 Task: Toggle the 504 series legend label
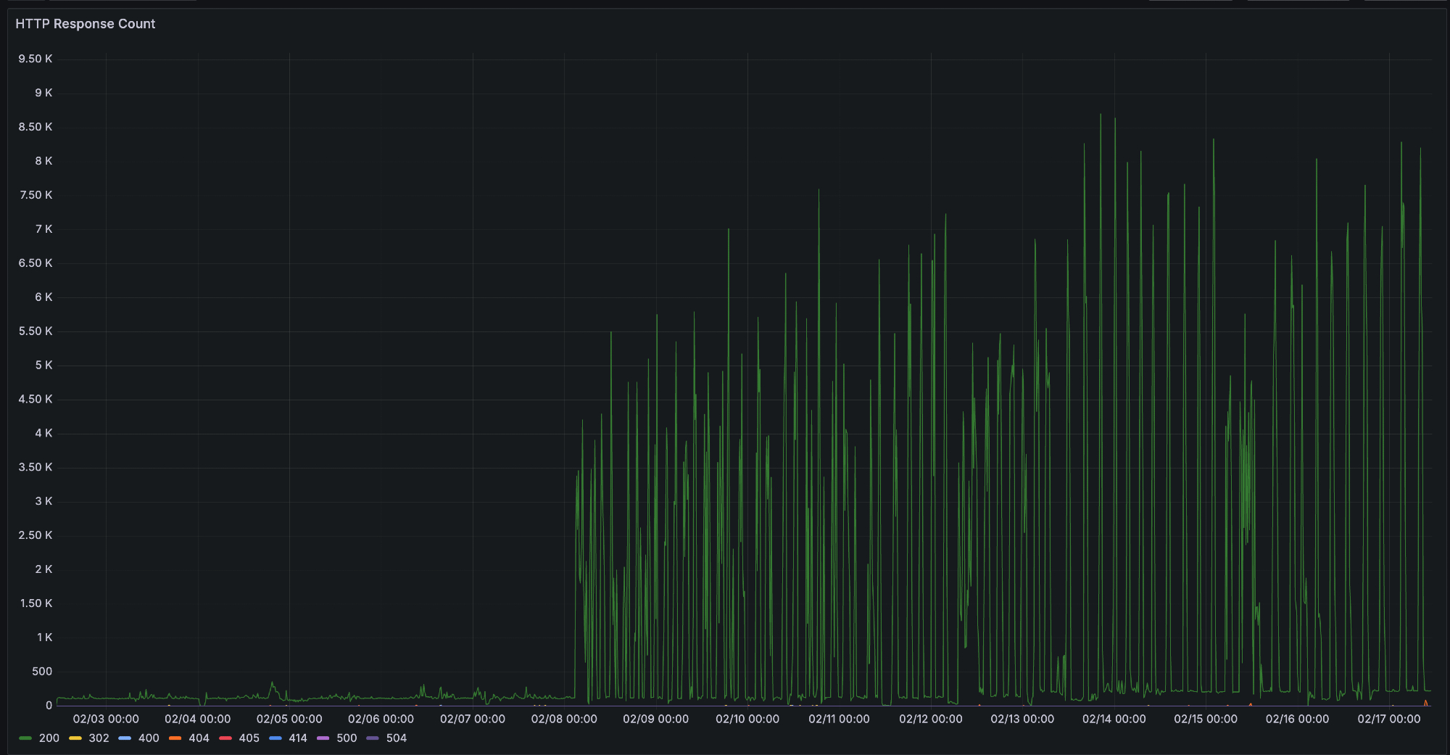click(397, 738)
